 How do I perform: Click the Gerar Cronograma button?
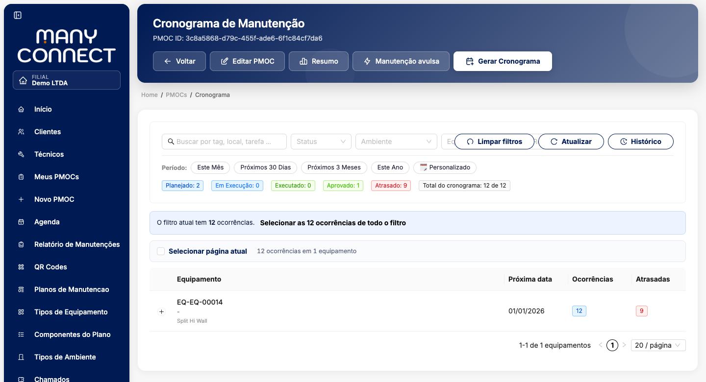point(503,61)
